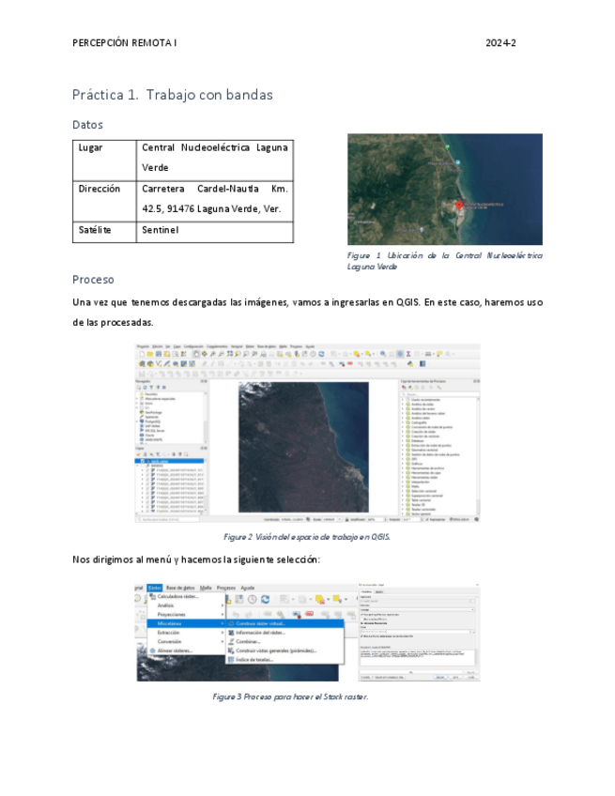Click the red location pin on the map
This screenshot has height=796, width=615.
point(460,204)
